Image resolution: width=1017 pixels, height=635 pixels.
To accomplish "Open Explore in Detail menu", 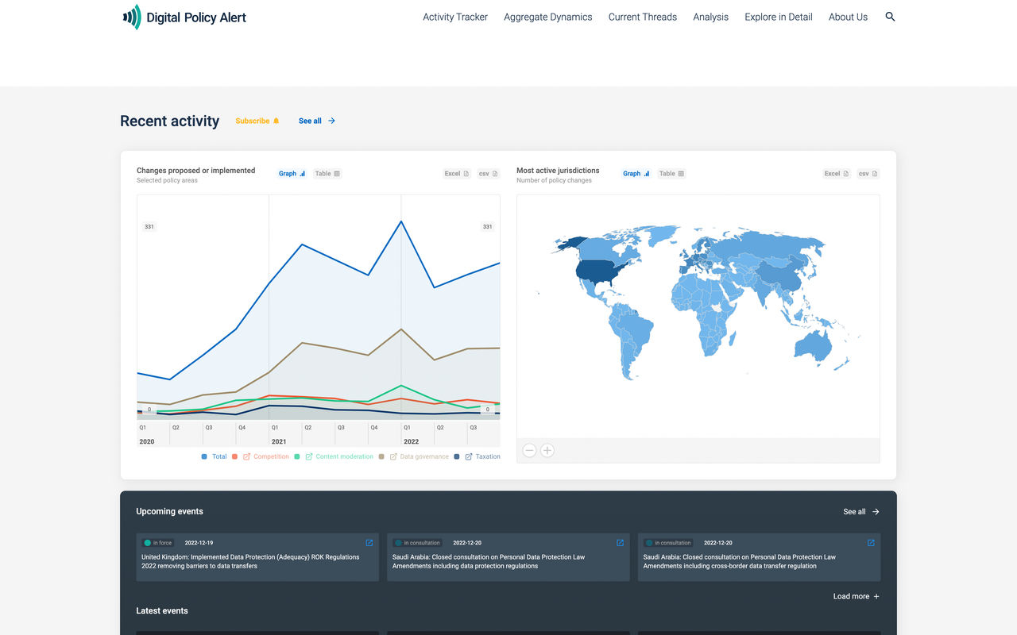I will pos(779,17).
